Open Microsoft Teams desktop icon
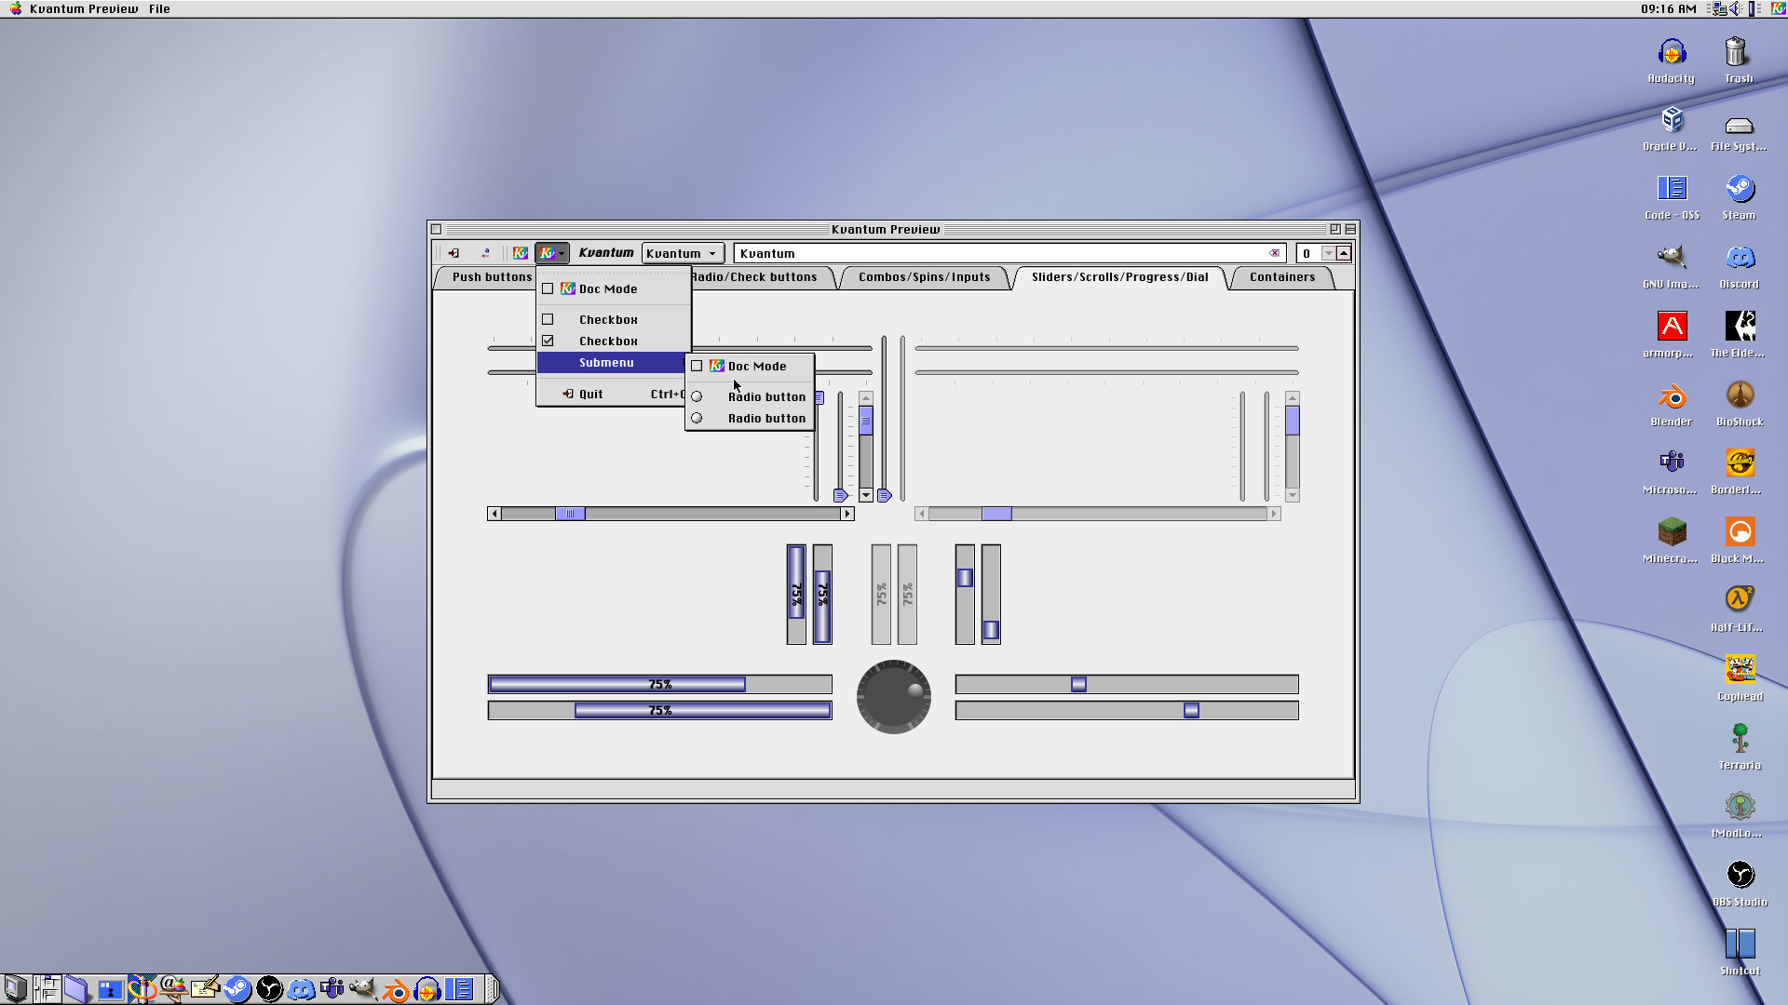Viewport: 1788px width, 1005px height. [x=1672, y=473]
